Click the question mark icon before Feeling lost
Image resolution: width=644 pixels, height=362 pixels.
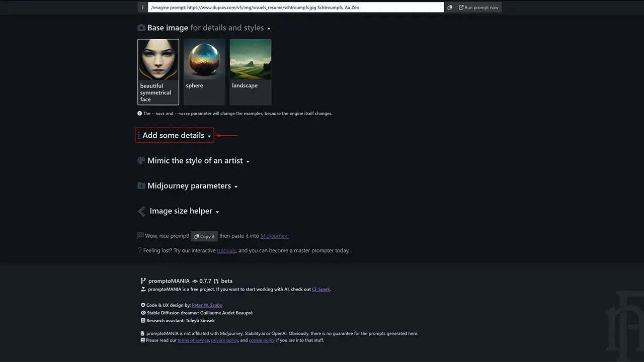pos(139,250)
